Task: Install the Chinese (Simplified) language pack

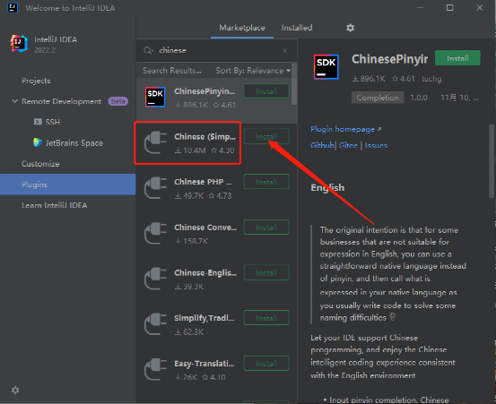Action: tap(266, 137)
